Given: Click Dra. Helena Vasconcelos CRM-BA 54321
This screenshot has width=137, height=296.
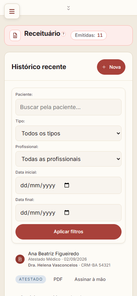Looking at the screenshot, I should click(x=69, y=265).
